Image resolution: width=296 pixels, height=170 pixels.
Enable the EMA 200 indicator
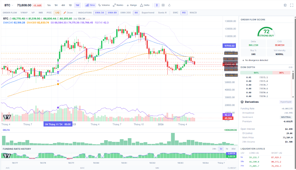[x=125, y=13]
